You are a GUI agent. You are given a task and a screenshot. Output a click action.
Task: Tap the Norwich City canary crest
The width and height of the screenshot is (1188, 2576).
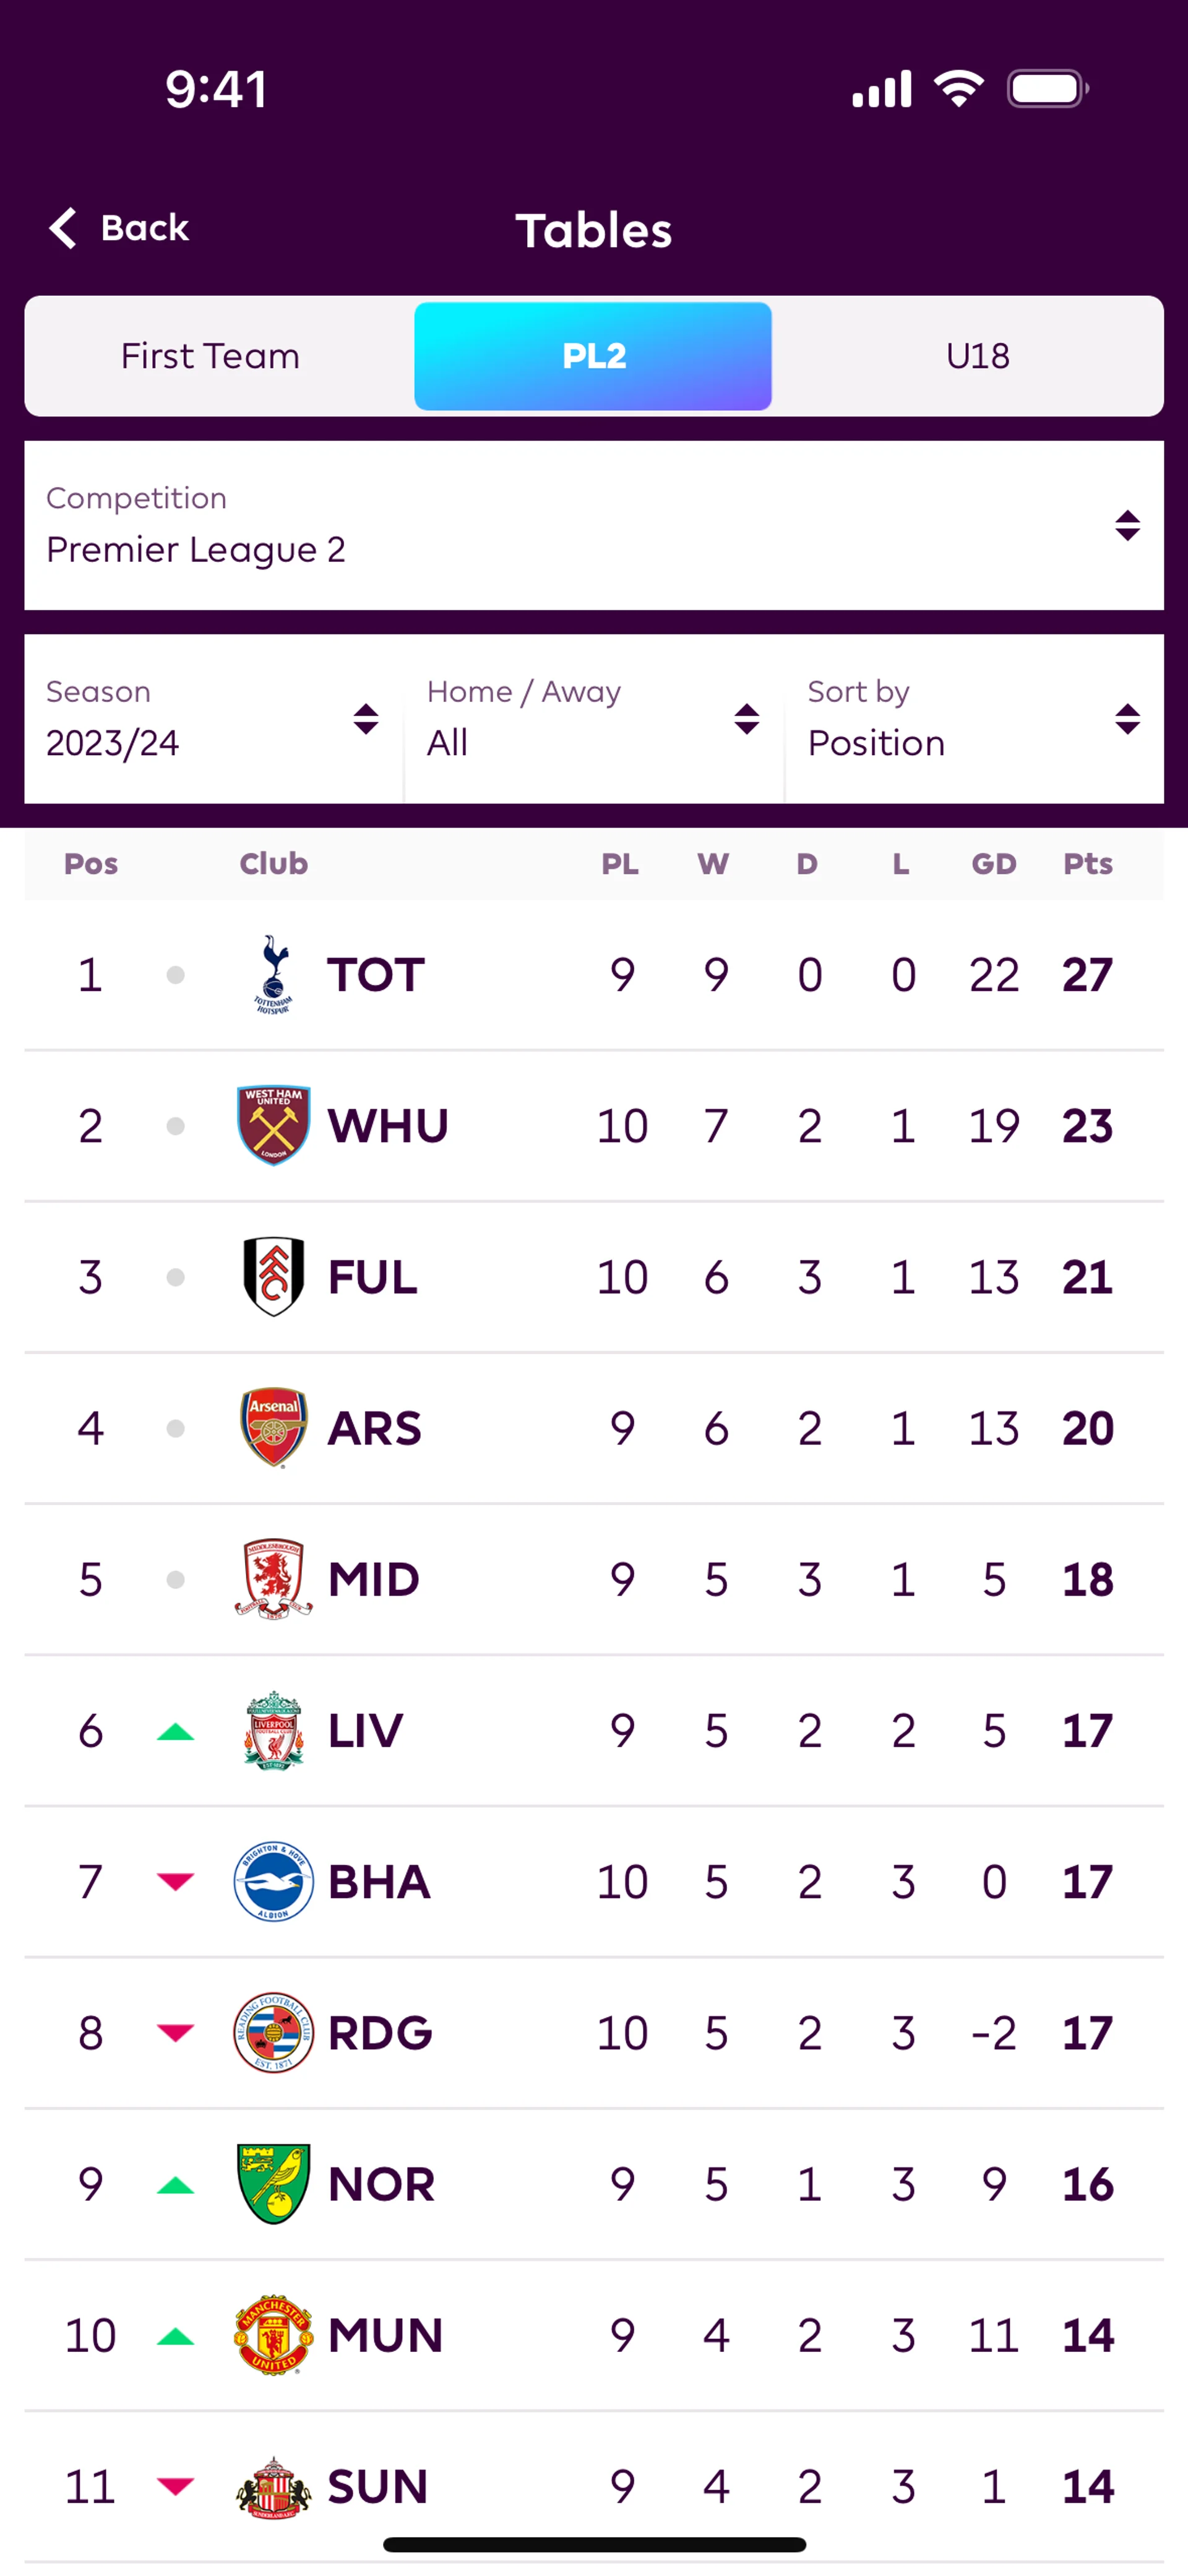273,2183
